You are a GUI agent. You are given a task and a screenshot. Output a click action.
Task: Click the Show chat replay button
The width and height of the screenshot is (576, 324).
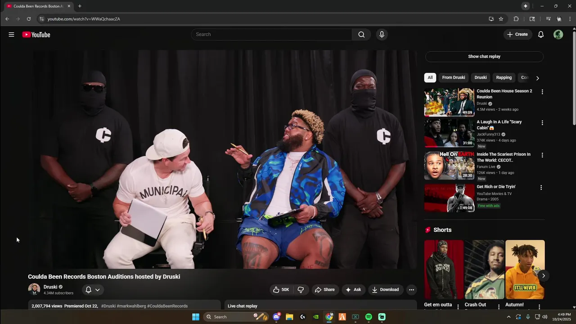pyautogui.click(x=484, y=57)
